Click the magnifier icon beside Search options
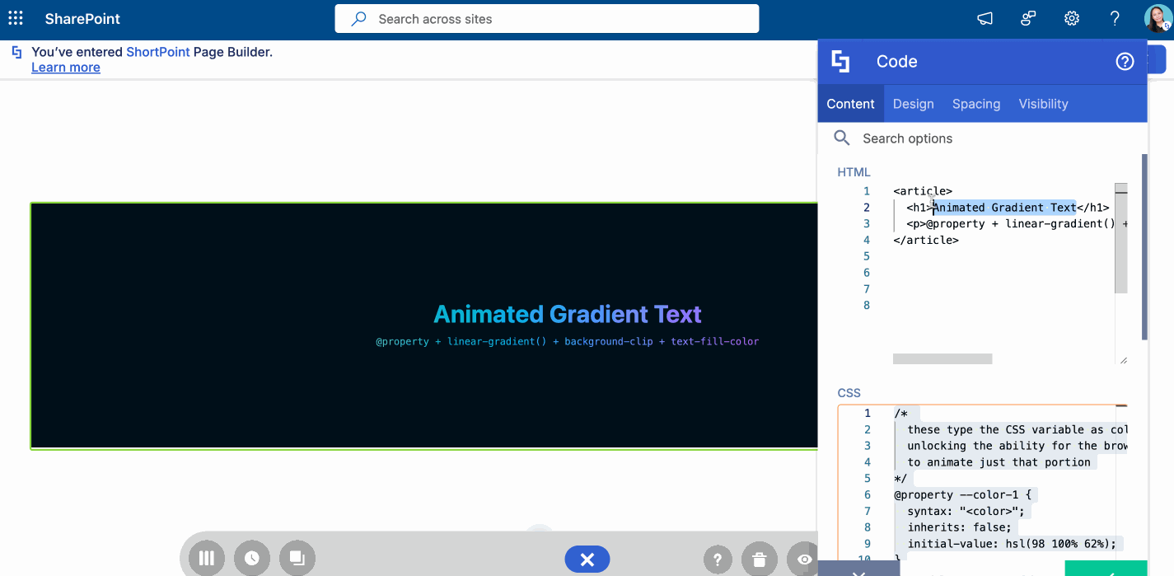Screen dimensions: 1174x576 tap(841, 138)
